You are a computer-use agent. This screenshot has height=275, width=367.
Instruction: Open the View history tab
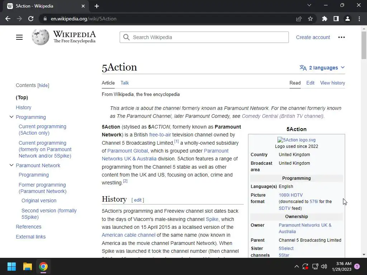point(333,83)
